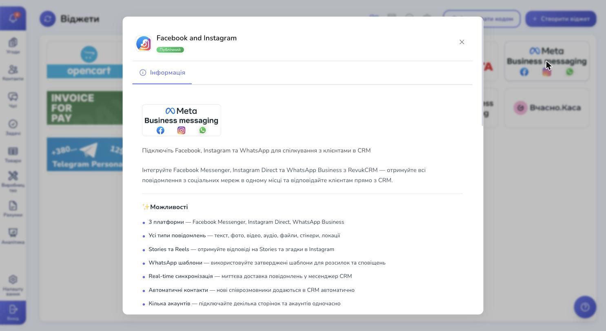
Task: Click the Віджети page title
Action: coord(80,19)
